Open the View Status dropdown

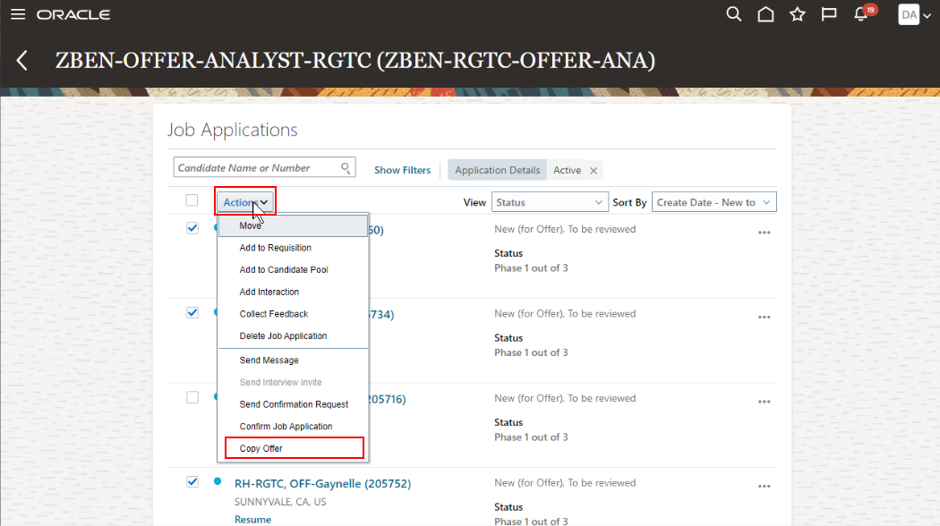point(550,202)
